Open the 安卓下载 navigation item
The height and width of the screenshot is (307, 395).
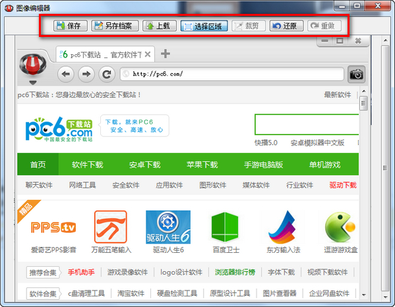pyautogui.click(x=144, y=165)
